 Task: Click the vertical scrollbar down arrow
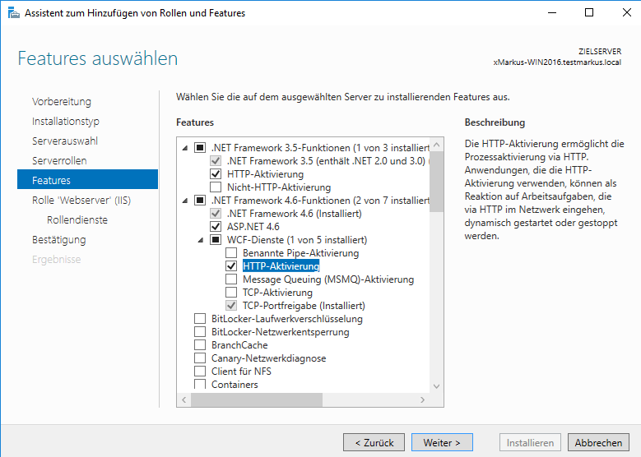coord(437,386)
